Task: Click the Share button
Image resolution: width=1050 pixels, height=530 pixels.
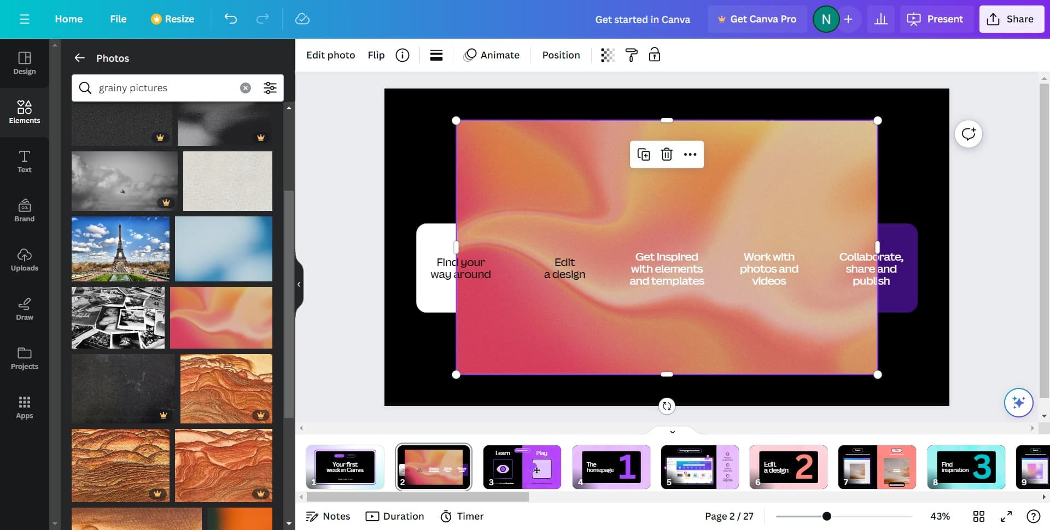Action: click(1011, 19)
